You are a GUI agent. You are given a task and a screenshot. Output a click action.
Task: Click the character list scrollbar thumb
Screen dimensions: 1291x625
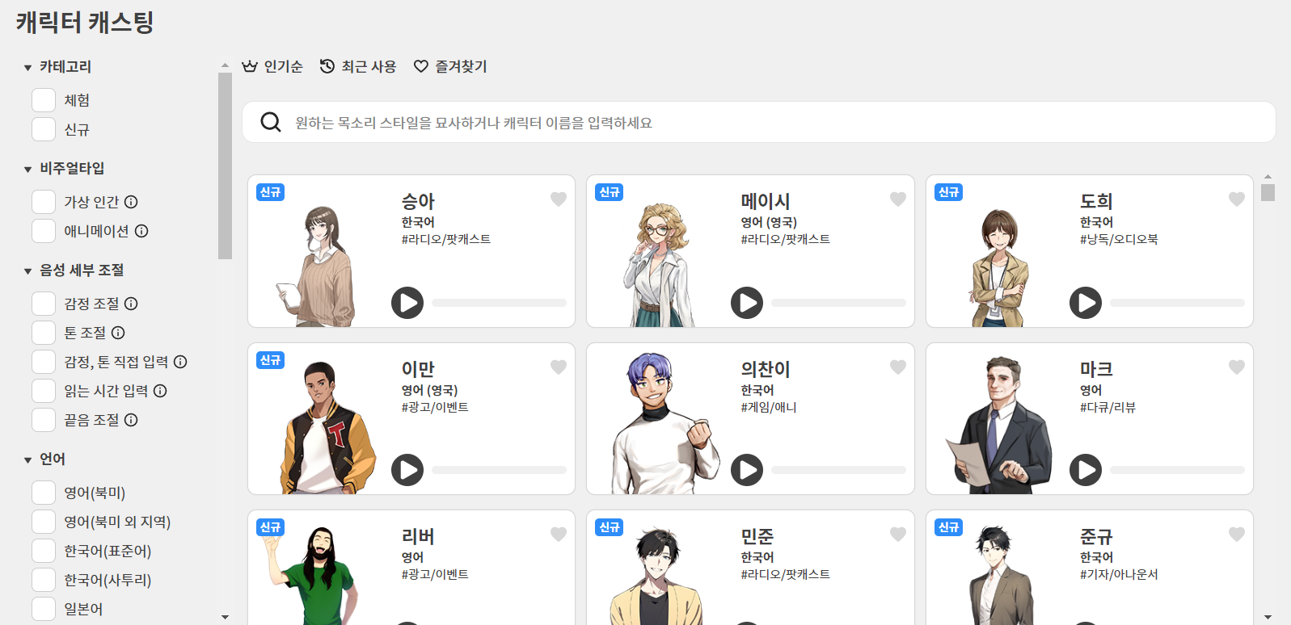pos(1268,192)
